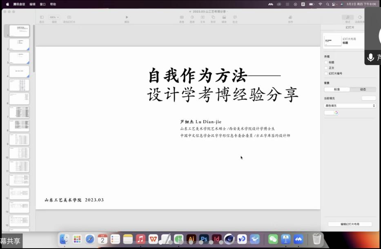Open the Shape insert tool
This screenshot has height=249, width=381.
pos(213,18)
